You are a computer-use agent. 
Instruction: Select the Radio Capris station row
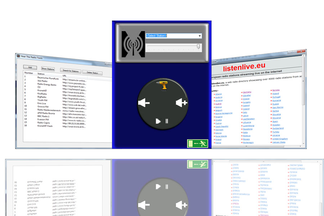[55, 123]
